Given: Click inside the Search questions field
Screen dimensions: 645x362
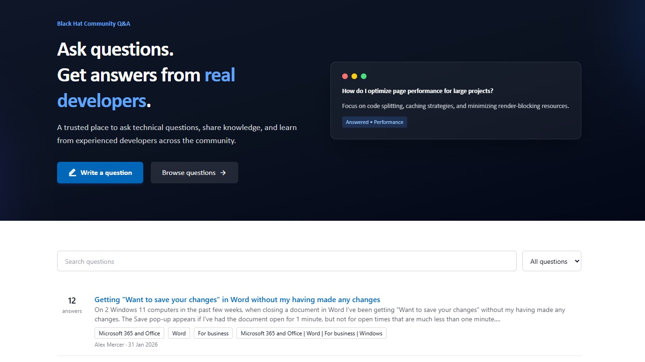Looking at the screenshot, I should [286, 261].
